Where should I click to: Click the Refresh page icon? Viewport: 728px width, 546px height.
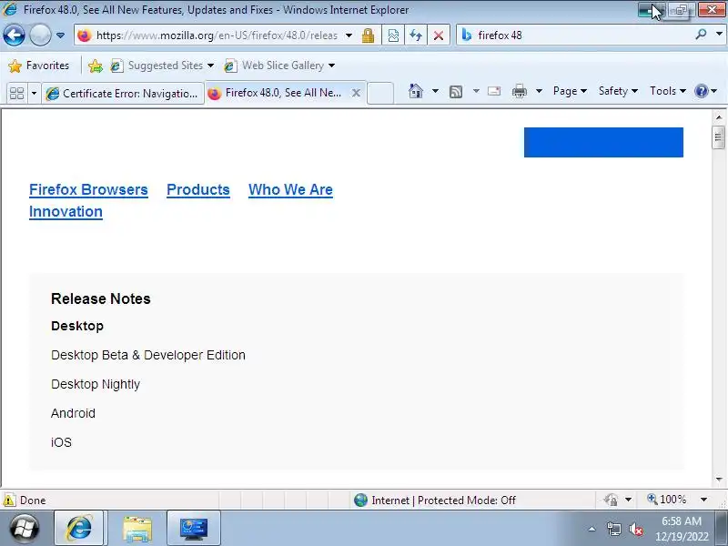click(416, 35)
